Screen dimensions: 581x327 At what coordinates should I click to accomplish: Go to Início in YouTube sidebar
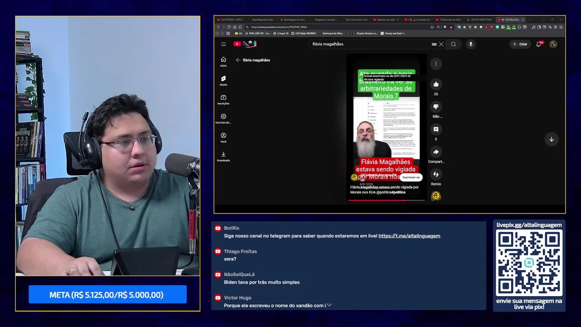point(223,62)
